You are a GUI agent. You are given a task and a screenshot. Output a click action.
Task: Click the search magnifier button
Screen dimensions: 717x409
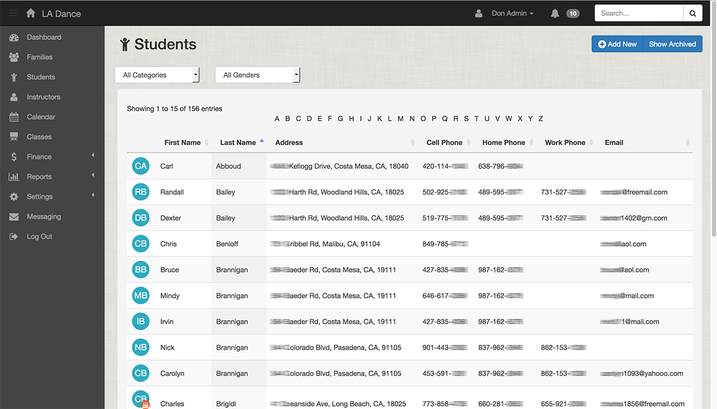[x=693, y=13]
